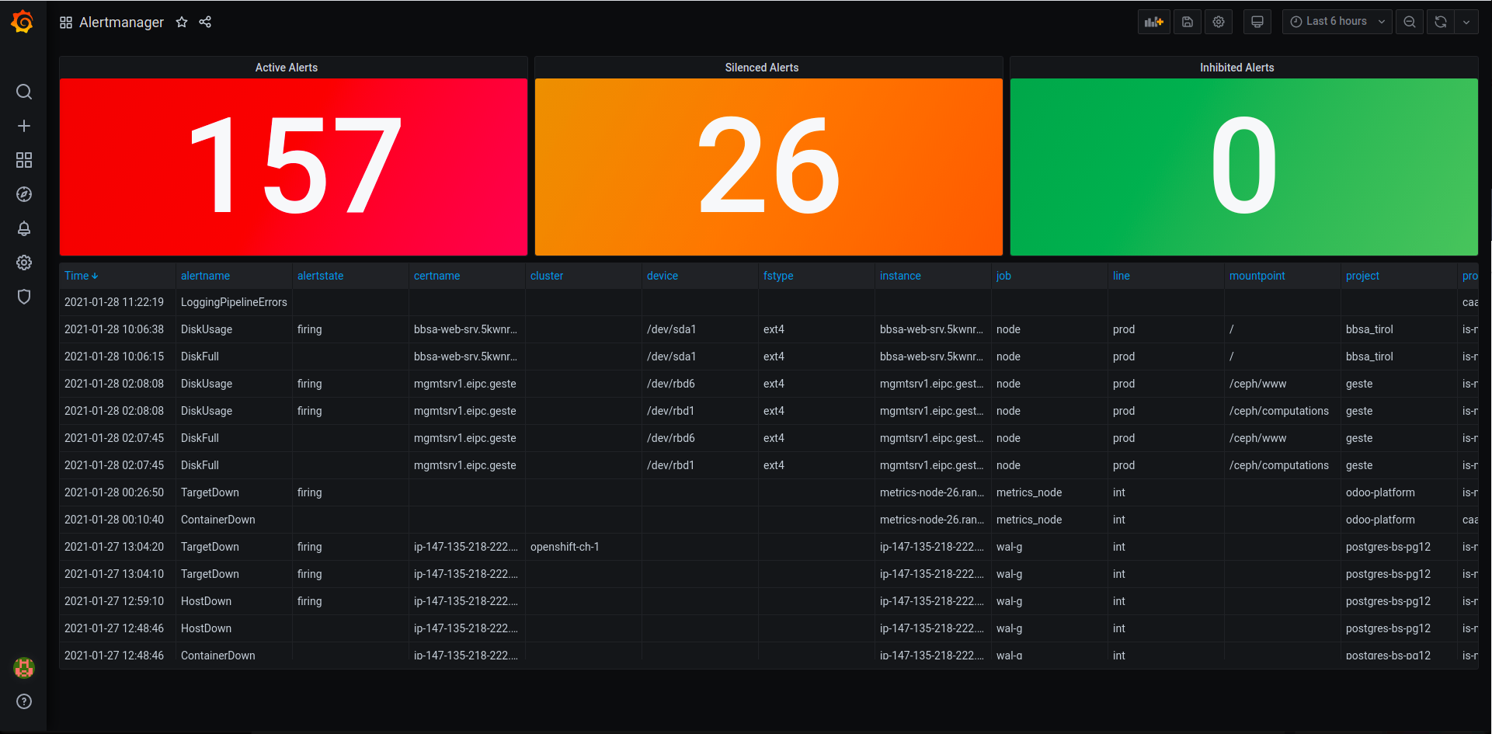This screenshot has width=1492, height=734.
Task: Open the Dashboards browser icon
Action: click(x=23, y=160)
